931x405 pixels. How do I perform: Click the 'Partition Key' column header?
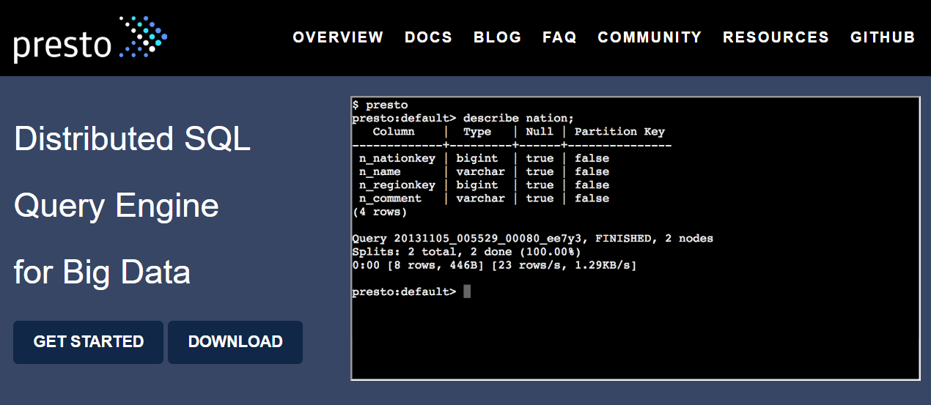(x=619, y=132)
